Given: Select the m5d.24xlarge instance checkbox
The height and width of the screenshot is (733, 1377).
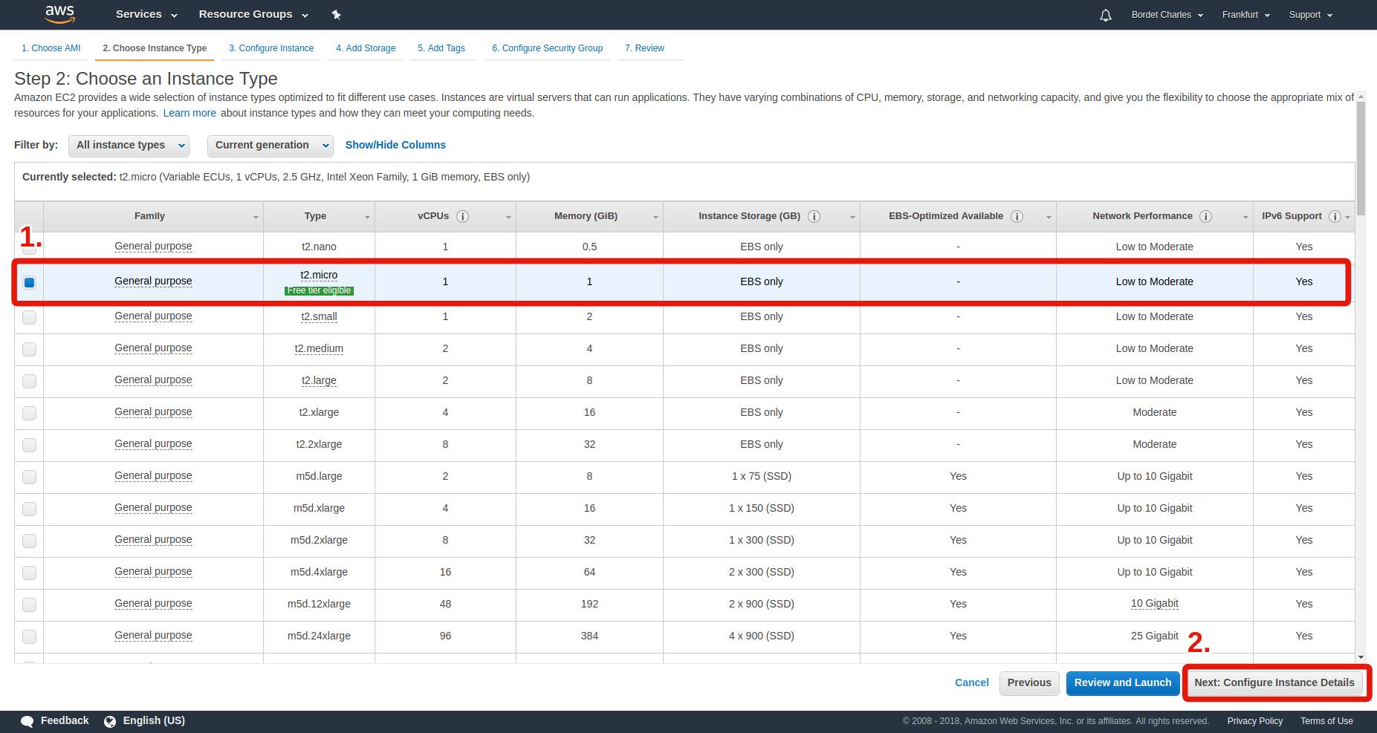Looking at the screenshot, I should (29, 636).
